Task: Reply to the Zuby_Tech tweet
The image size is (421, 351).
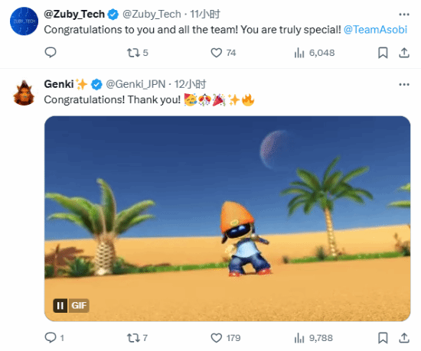Action: [x=51, y=53]
